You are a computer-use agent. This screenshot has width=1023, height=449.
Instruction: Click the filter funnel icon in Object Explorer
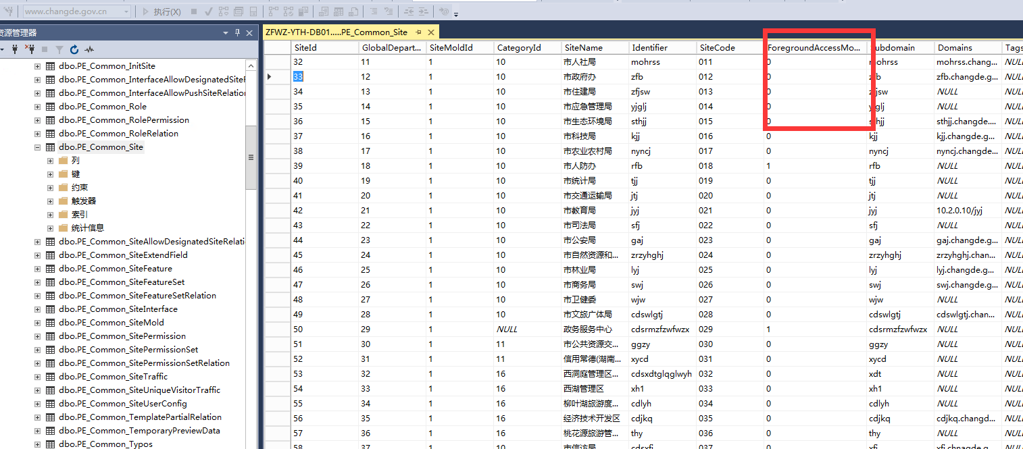pyautogui.click(x=59, y=49)
